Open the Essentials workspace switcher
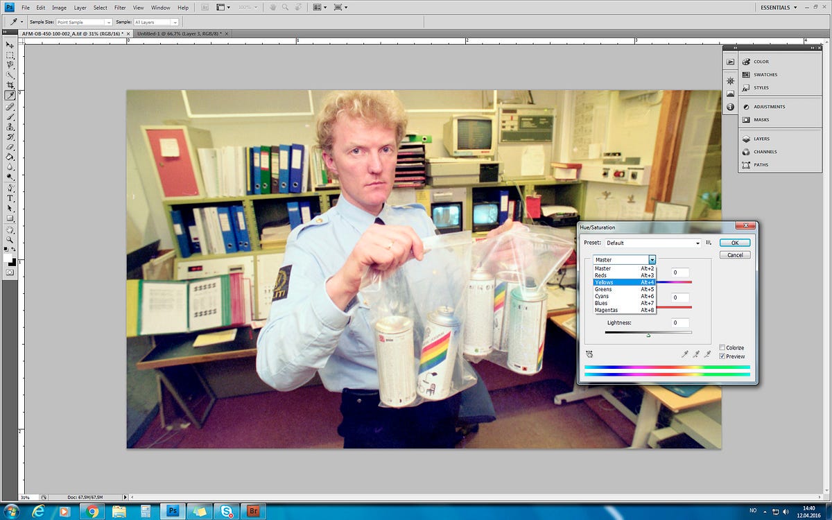Viewport: 832px width, 520px height. 778,8
